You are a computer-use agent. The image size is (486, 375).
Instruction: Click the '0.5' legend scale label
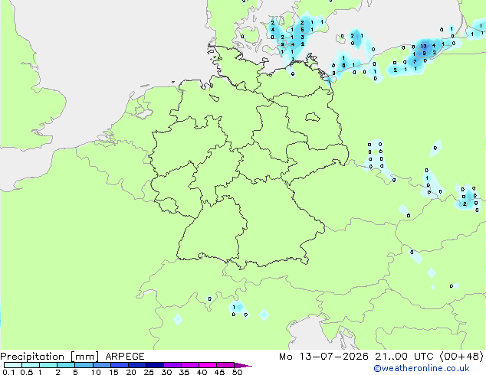26,372
